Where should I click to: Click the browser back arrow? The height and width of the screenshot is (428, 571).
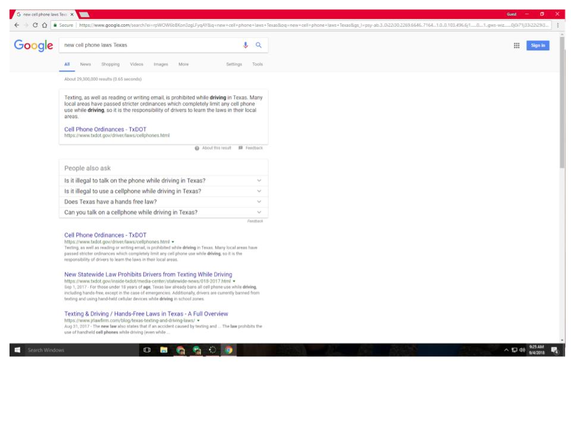point(17,25)
